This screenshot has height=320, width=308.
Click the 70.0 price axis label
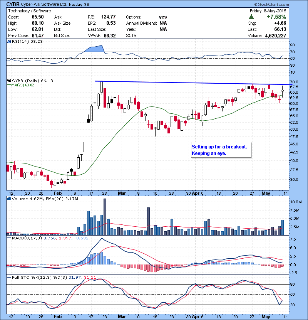tap(294, 82)
